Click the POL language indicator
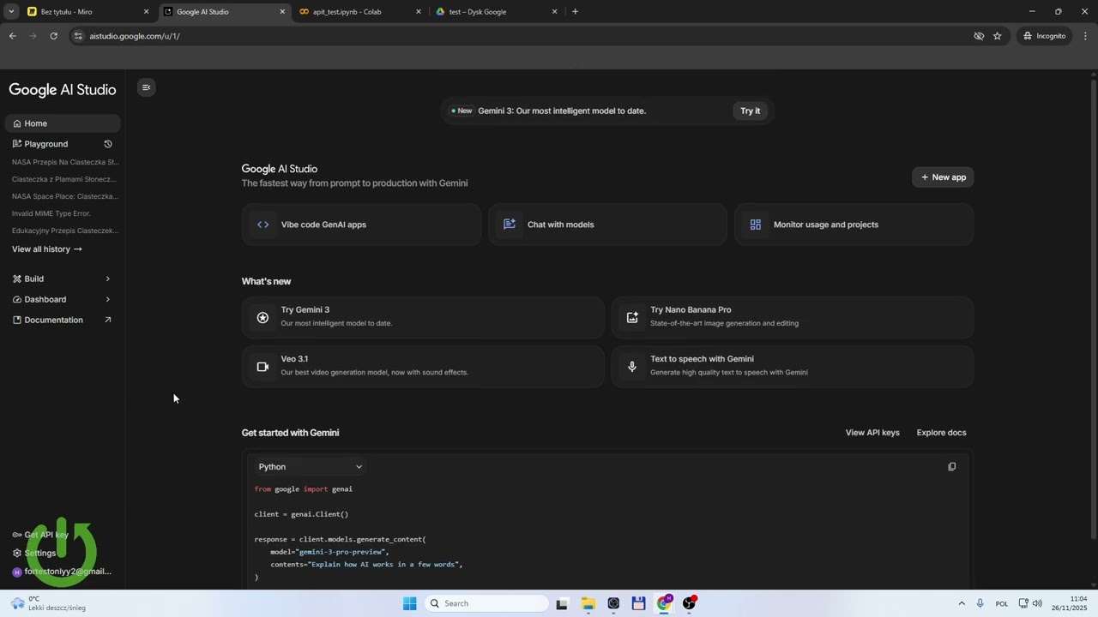The image size is (1098, 617). coord(1002,603)
